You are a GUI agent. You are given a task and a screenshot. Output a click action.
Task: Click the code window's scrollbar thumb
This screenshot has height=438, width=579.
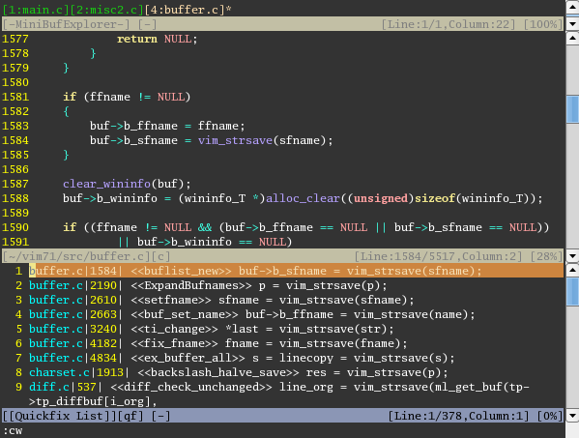tap(572, 109)
